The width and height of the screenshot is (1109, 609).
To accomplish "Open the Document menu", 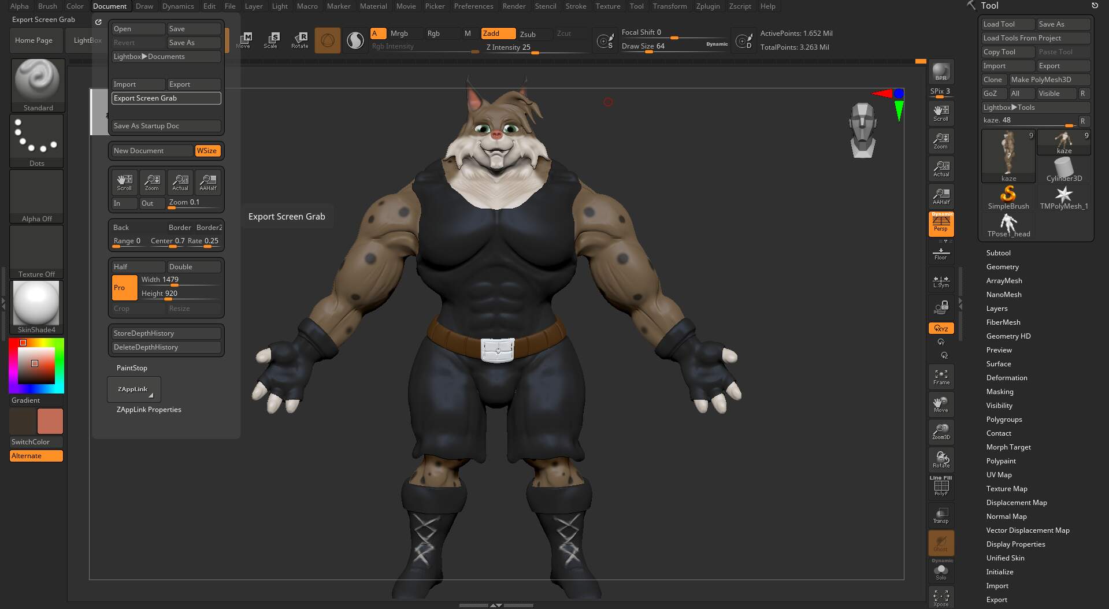I will (110, 6).
